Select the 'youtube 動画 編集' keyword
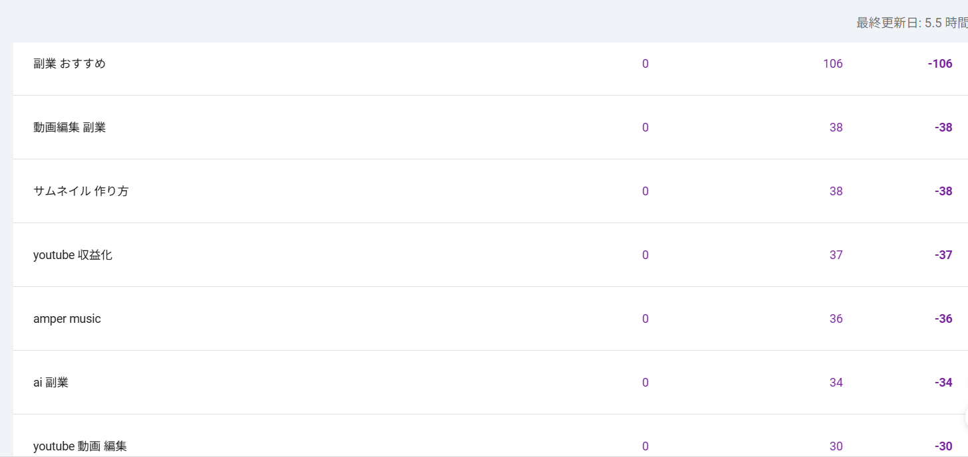Viewport: 968px width, 457px height. pos(80,446)
